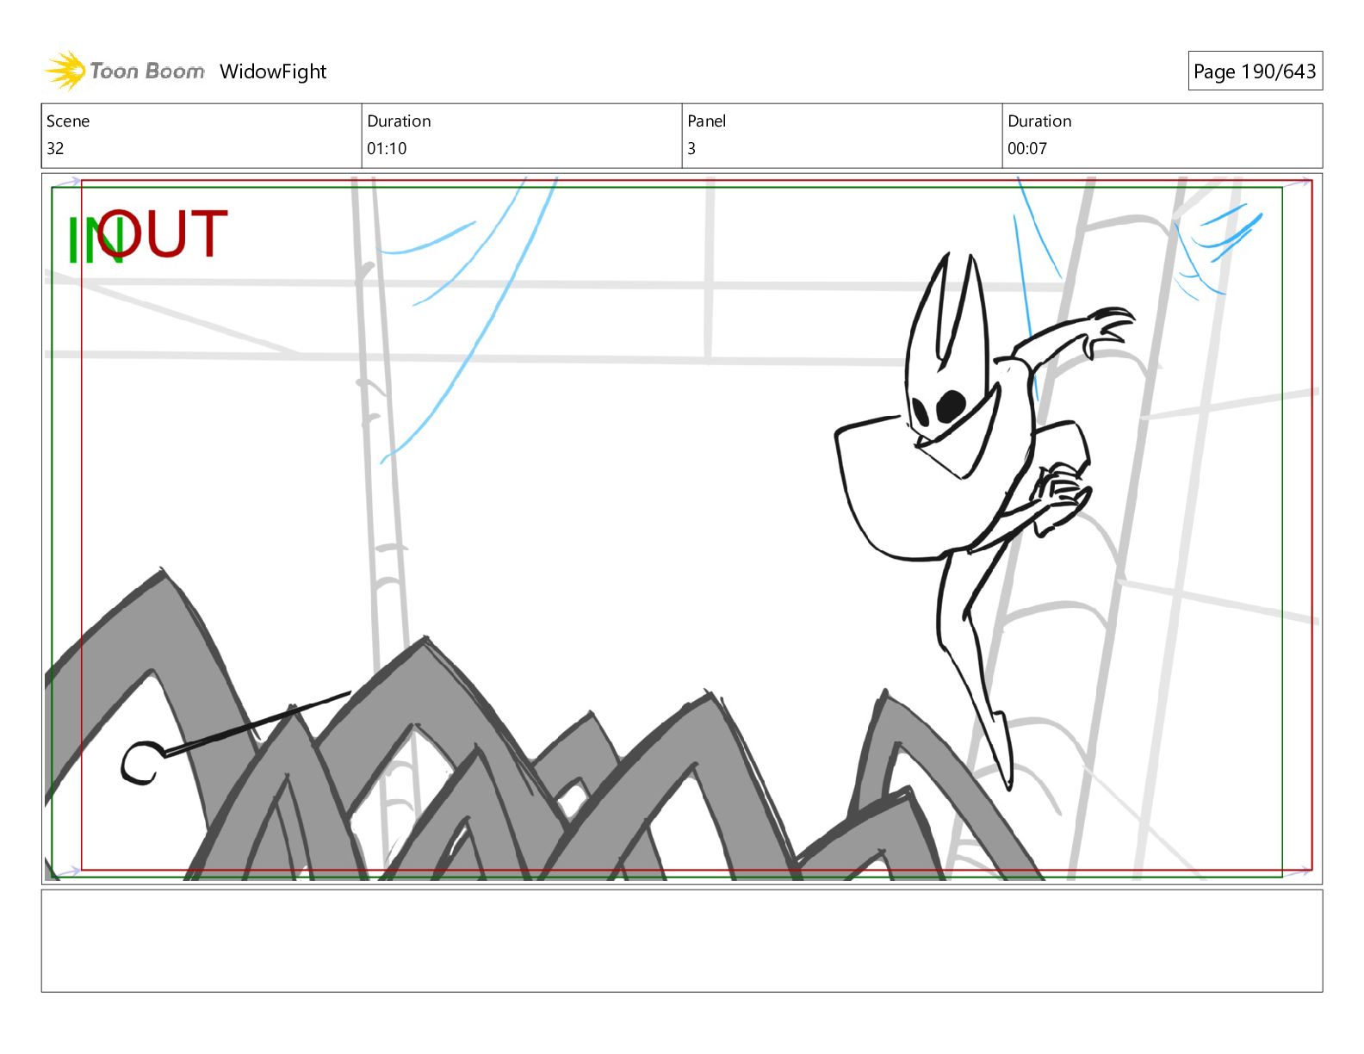Click the scene duration value 01:10
Image resolution: width=1364 pixels, height=1054 pixels.
coord(387,148)
